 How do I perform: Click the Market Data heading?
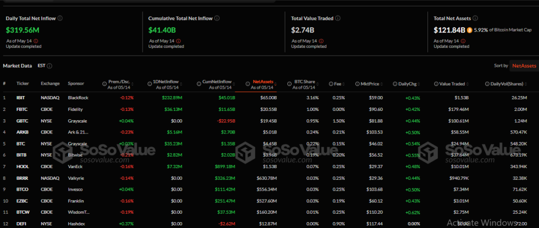pos(17,66)
